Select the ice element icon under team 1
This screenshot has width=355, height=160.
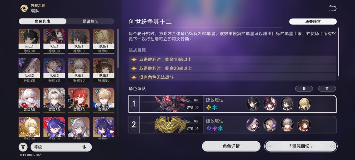tap(214, 107)
